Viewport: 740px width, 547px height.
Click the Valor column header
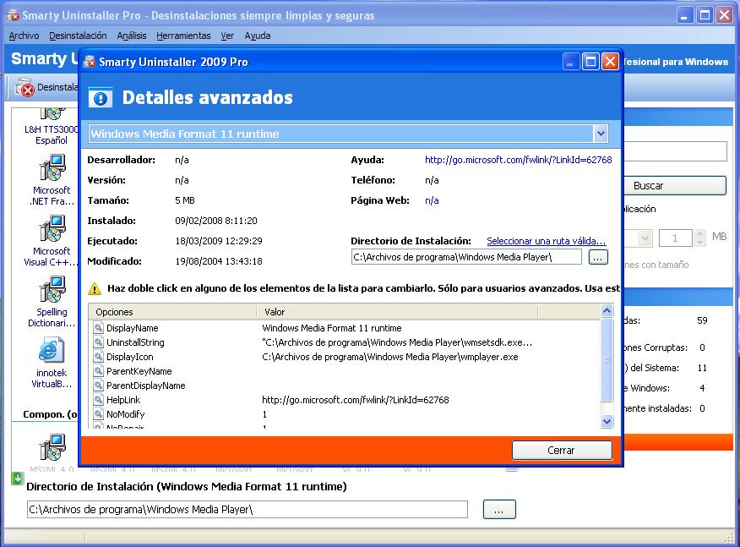[x=397, y=312]
